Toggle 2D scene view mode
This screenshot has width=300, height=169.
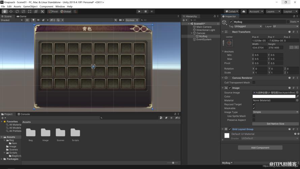click(x=27, y=20)
